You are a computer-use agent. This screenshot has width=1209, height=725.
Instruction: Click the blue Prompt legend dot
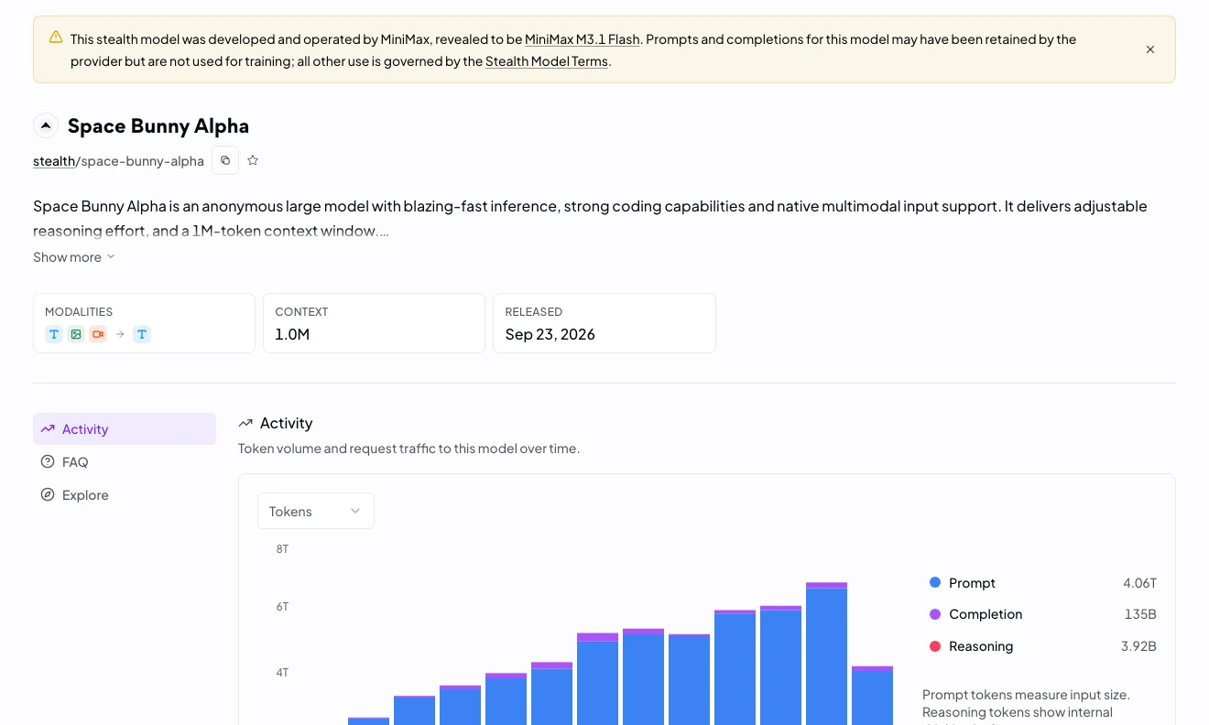point(935,582)
